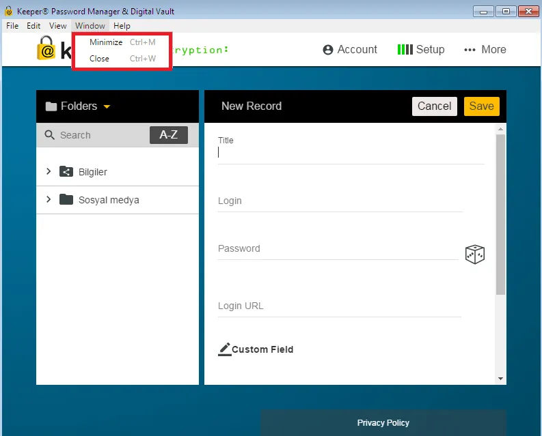Viewport: 542px width, 436px height.
Task: Select the Sosyal medya folder name
Action: [109, 200]
